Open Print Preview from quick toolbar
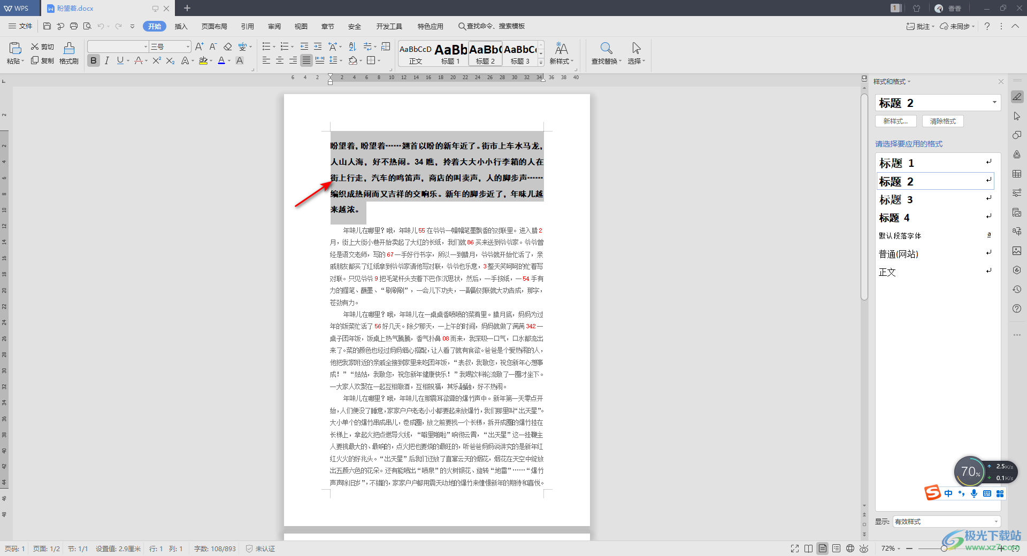Image resolution: width=1027 pixels, height=556 pixels. click(x=87, y=26)
